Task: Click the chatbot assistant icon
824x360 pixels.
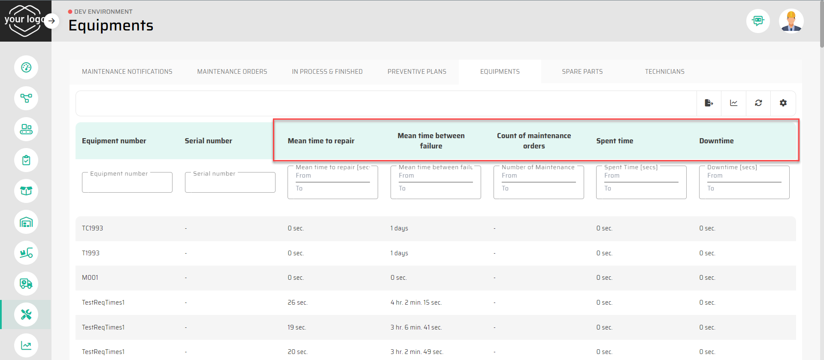Action: pyautogui.click(x=758, y=21)
